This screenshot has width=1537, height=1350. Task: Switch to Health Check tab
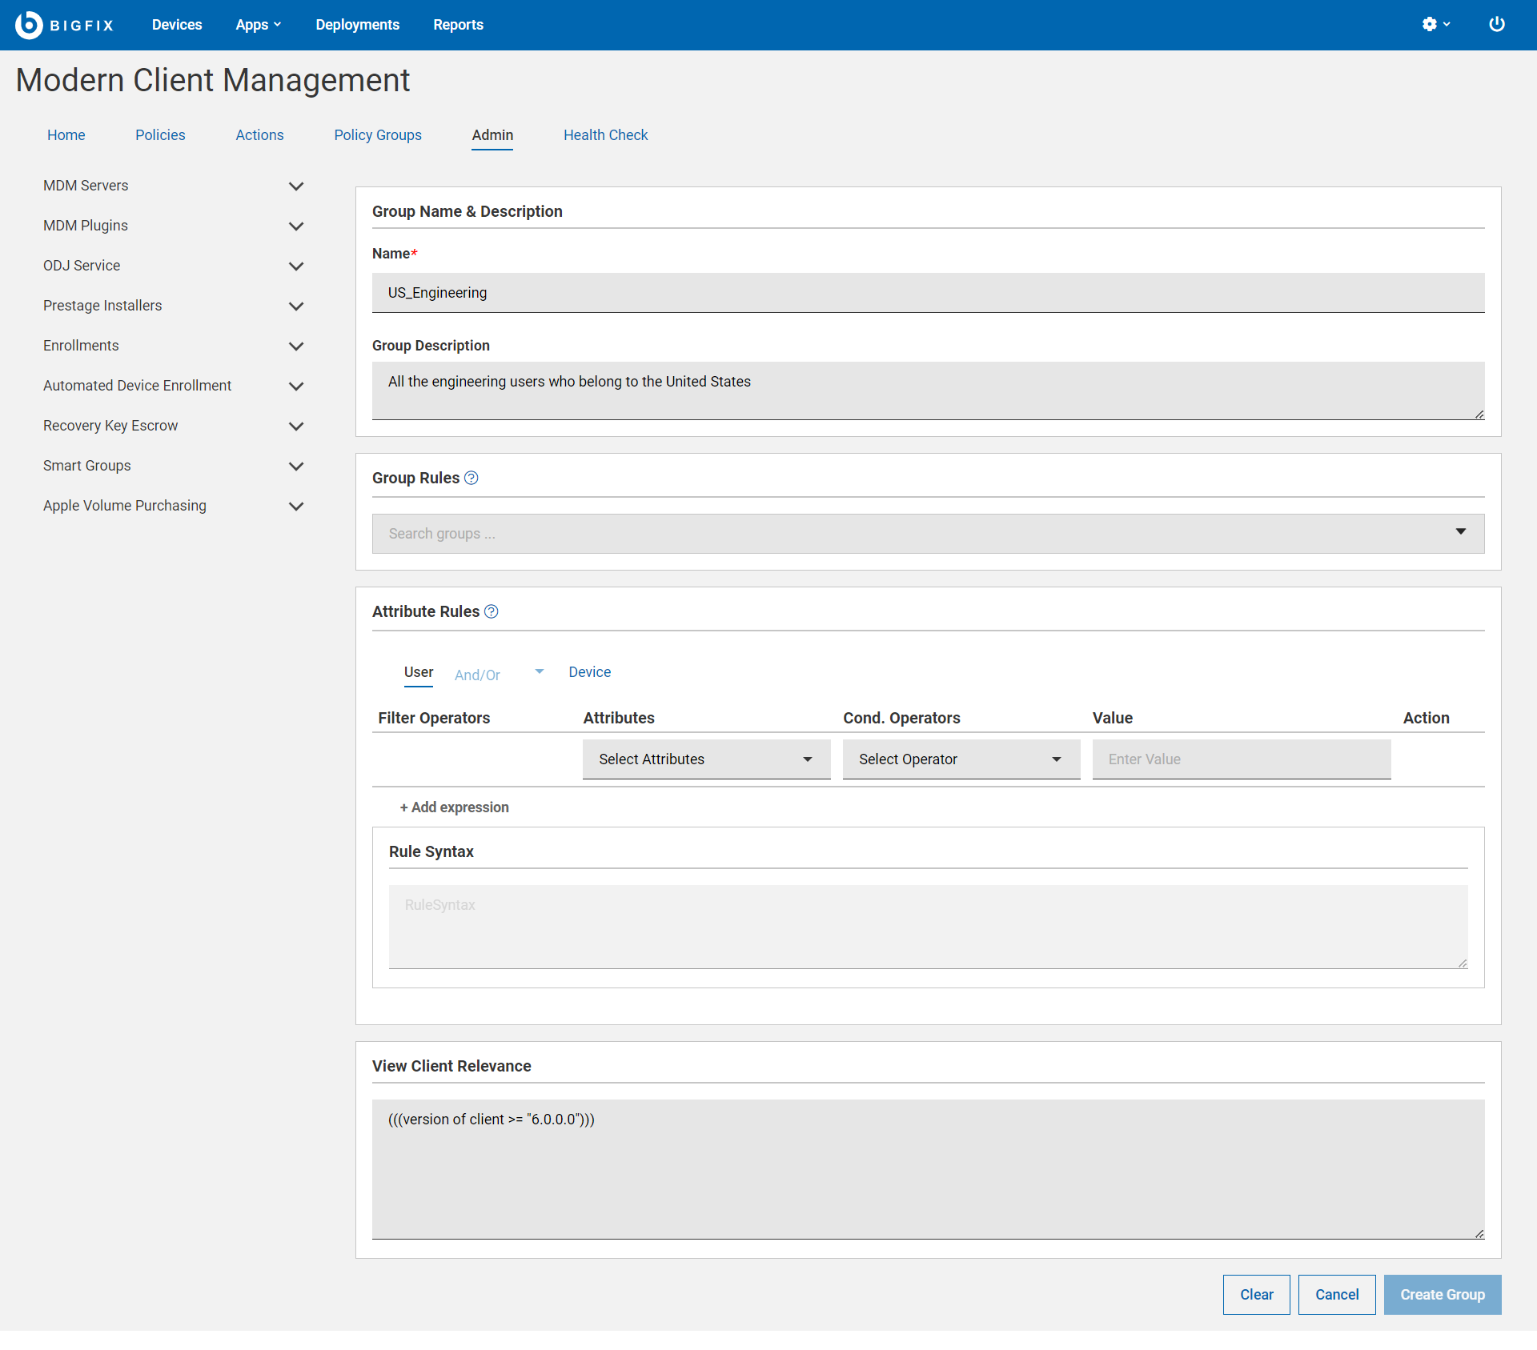605,135
